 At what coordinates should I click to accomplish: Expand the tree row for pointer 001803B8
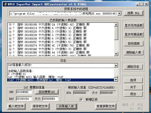point(10,52)
